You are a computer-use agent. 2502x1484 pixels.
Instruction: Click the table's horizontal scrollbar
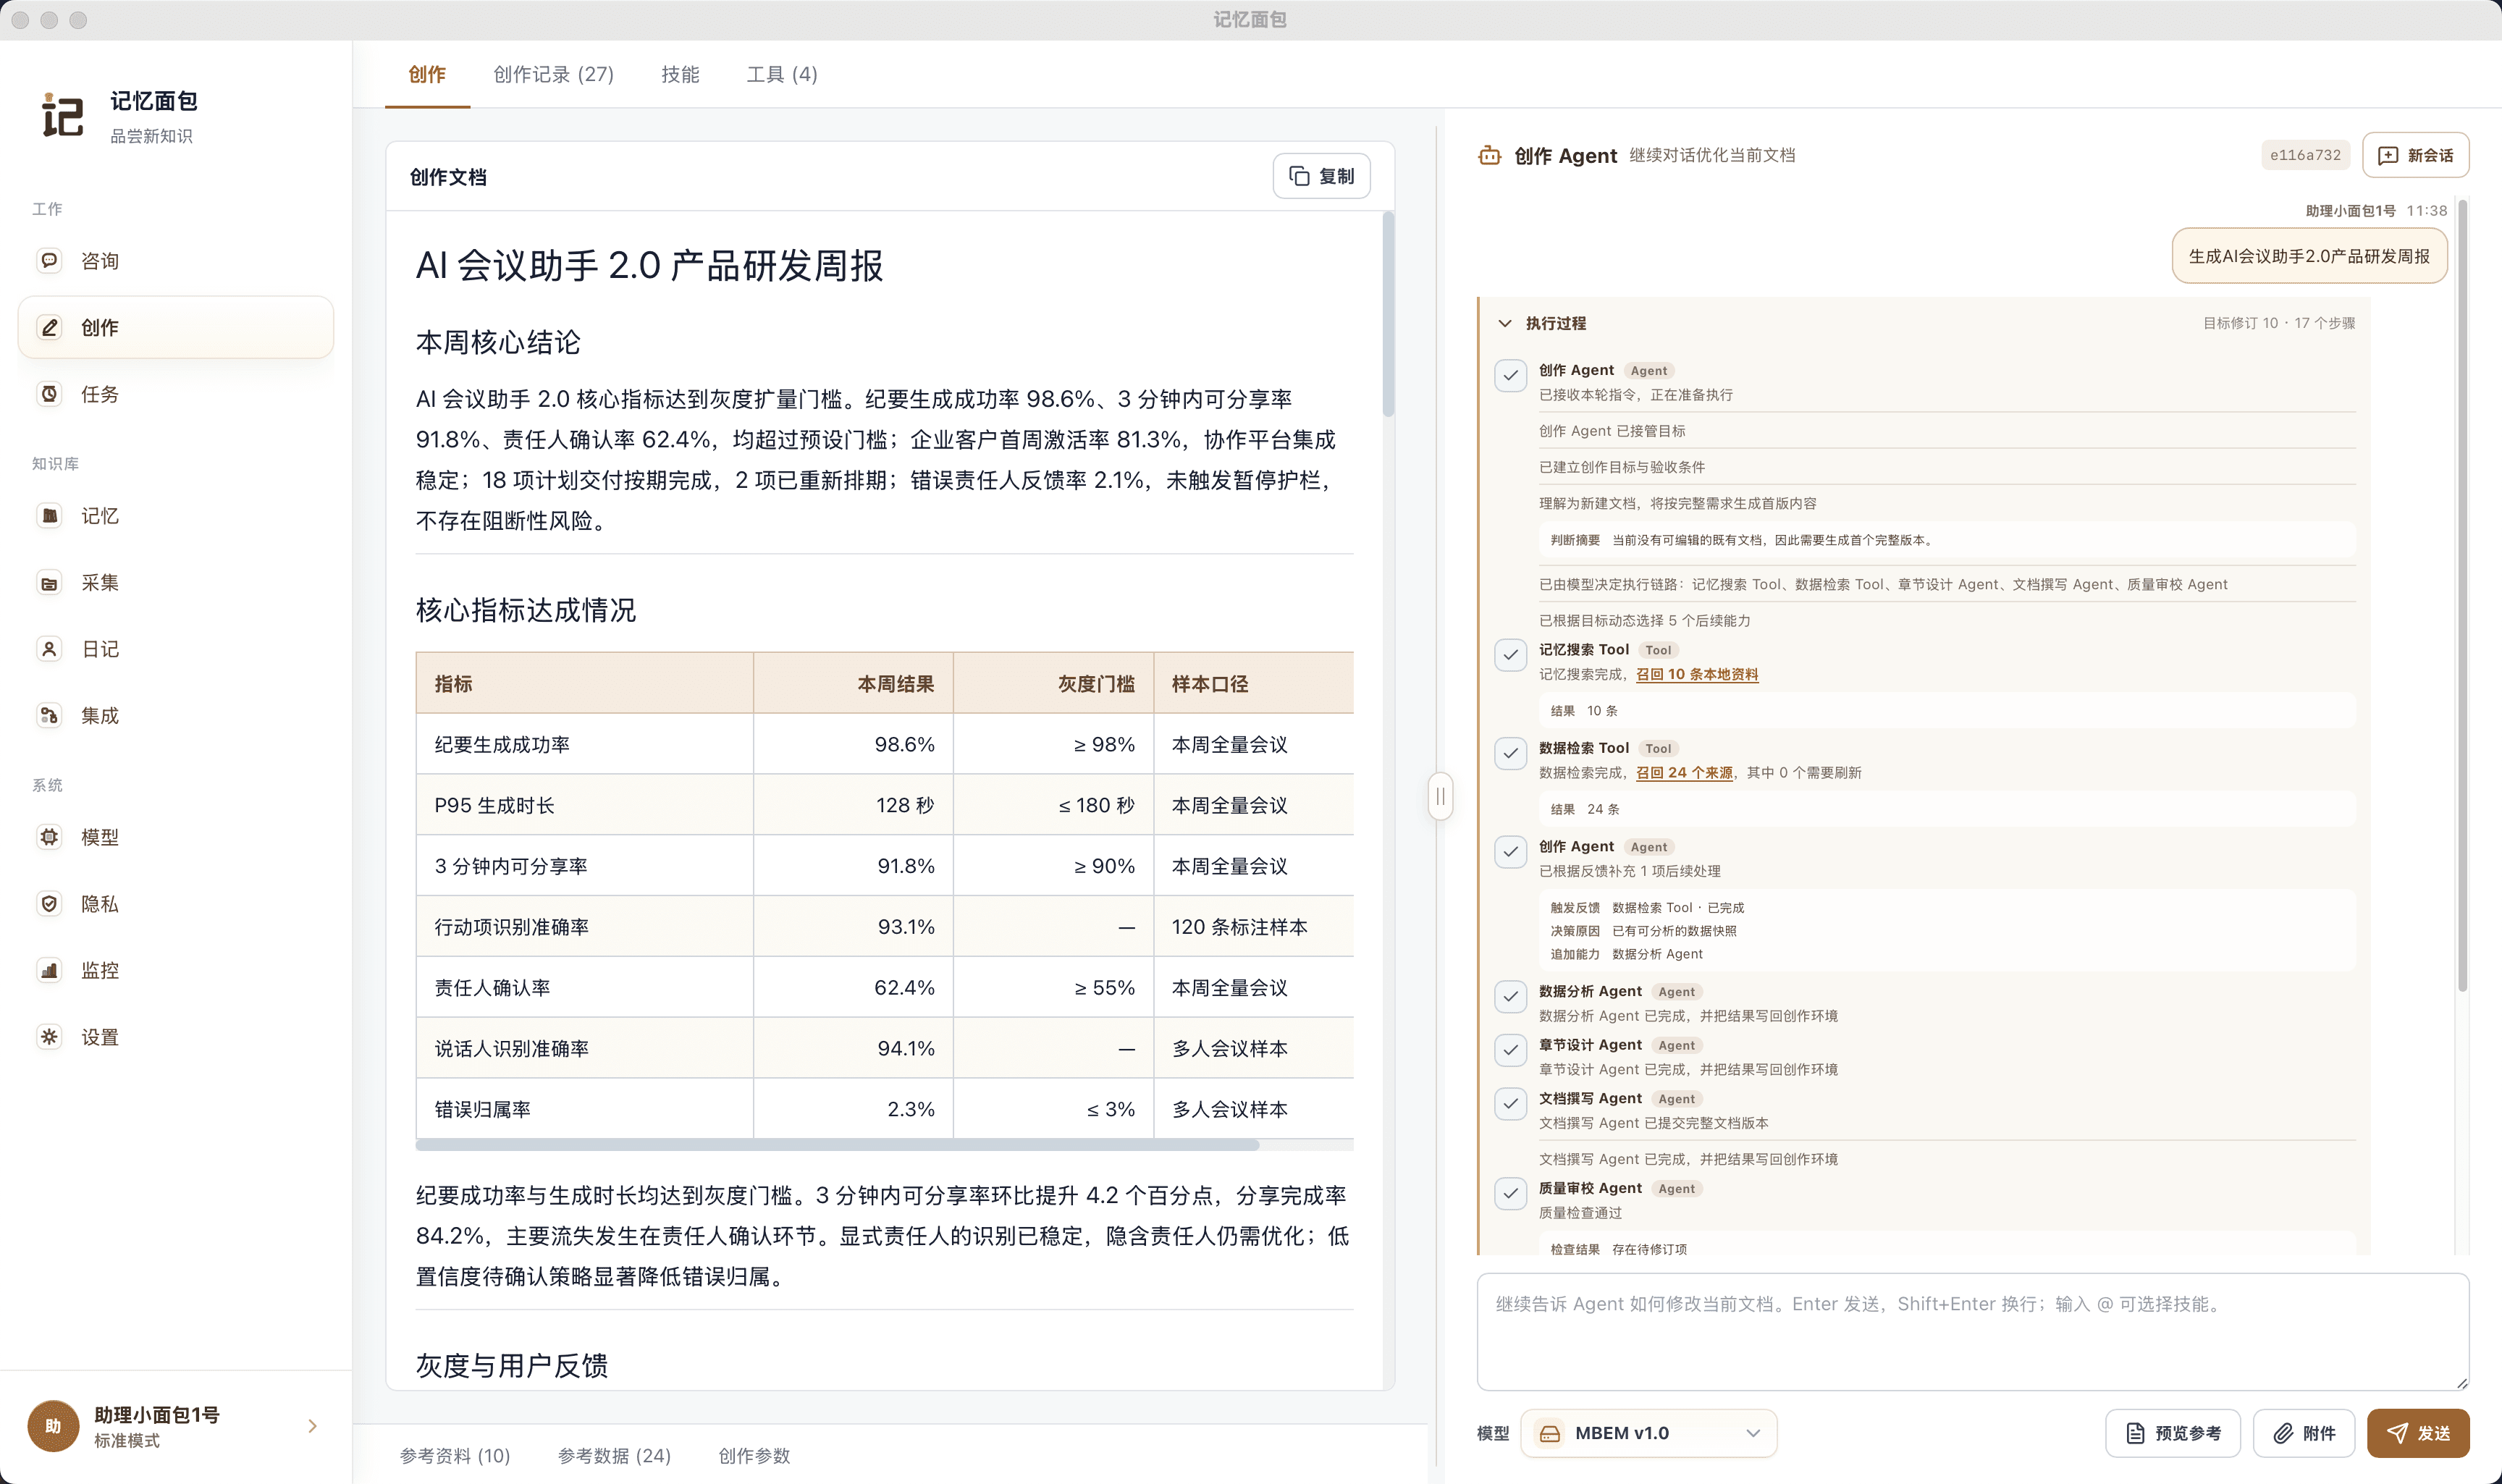[x=837, y=1144]
